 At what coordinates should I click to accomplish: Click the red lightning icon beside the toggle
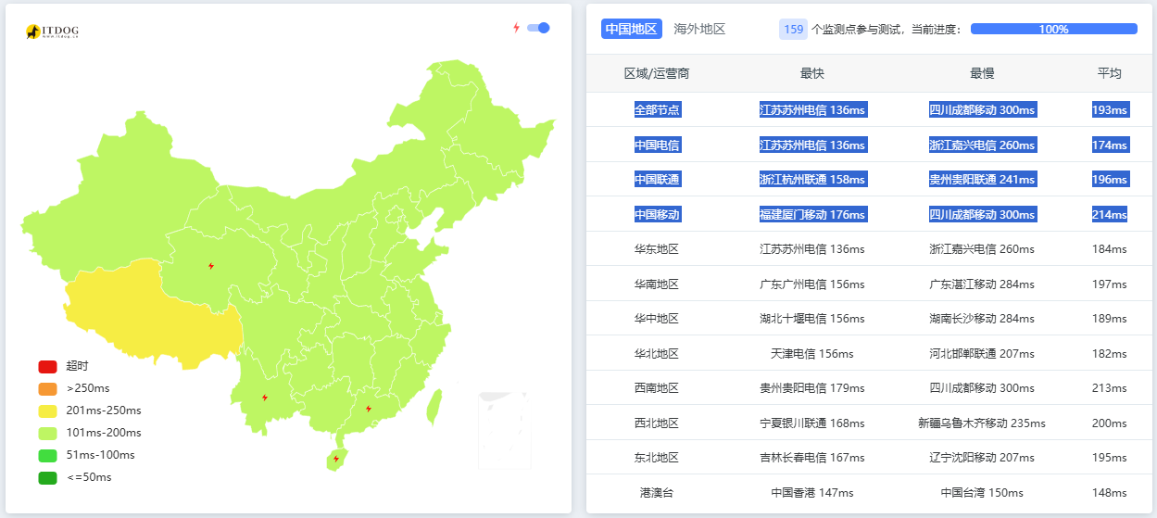517,28
